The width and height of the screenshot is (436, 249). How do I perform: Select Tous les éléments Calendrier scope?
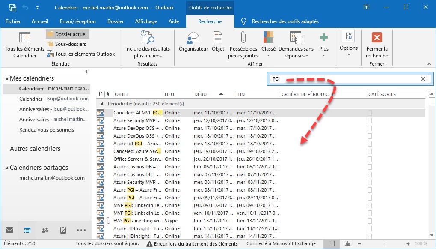click(24, 44)
